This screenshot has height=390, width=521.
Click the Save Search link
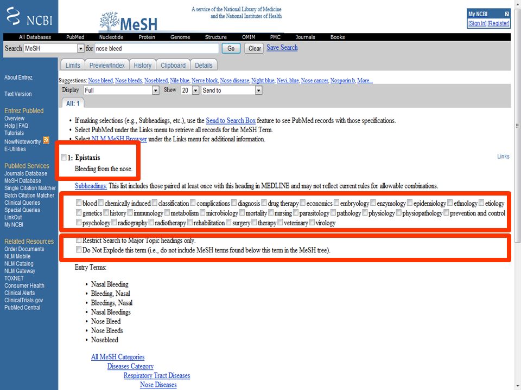coord(282,48)
